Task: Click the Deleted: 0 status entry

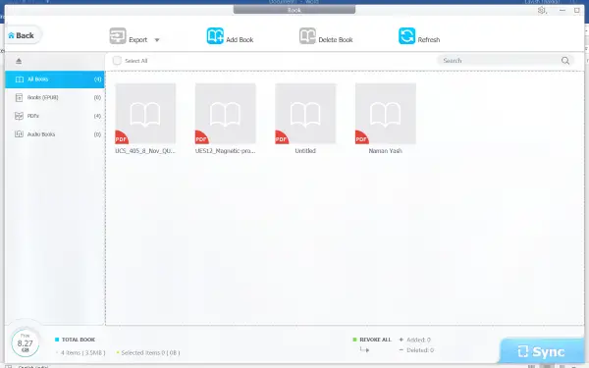Action: (x=416, y=350)
